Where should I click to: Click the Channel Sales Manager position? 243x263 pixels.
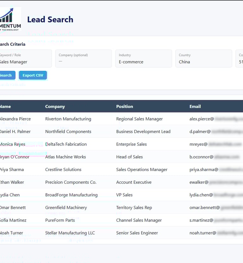pyautogui.click(x=139, y=220)
